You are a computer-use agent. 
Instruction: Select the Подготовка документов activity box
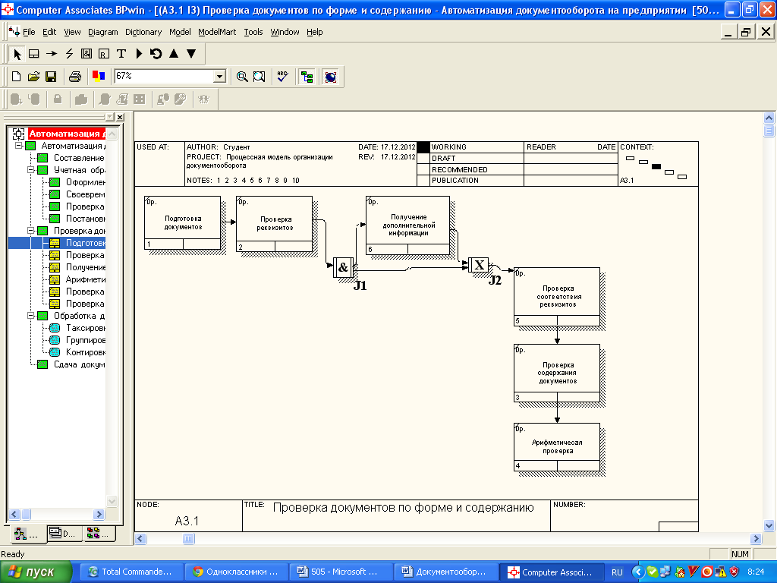(x=182, y=222)
